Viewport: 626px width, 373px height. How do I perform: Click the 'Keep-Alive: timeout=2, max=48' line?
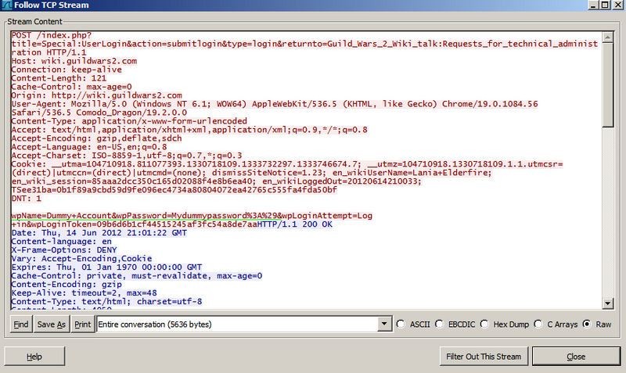[85, 292]
